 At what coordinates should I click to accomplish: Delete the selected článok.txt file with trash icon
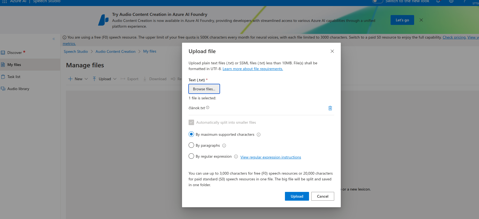tap(330, 108)
